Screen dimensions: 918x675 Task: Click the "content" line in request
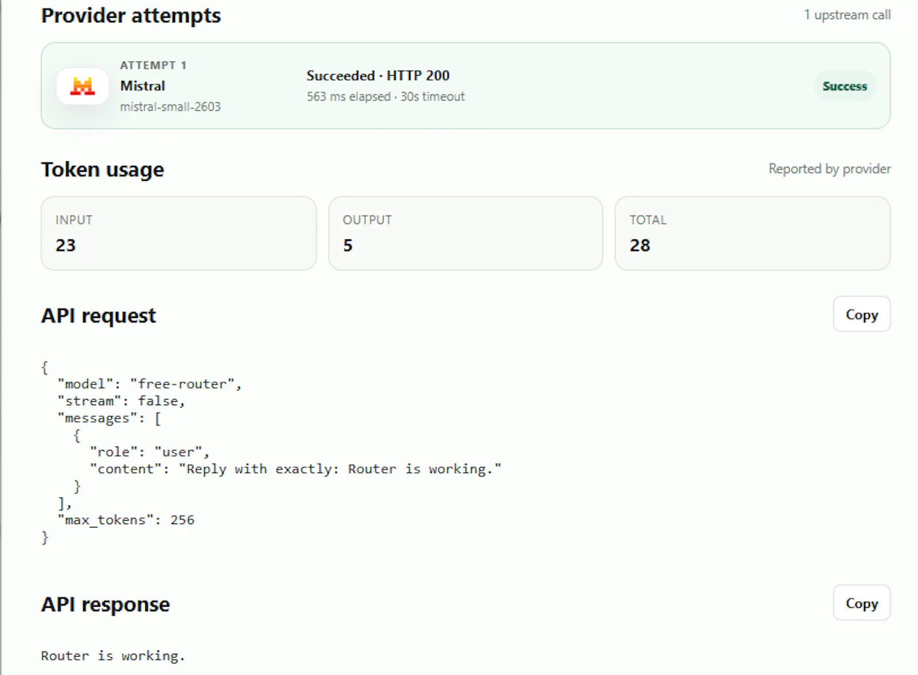pos(295,469)
